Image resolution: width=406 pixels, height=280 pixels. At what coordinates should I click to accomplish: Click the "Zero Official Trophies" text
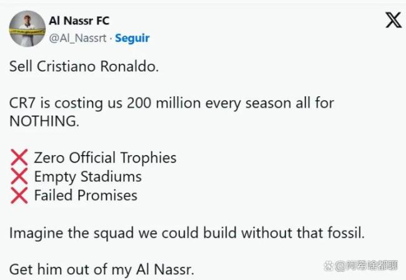click(105, 158)
